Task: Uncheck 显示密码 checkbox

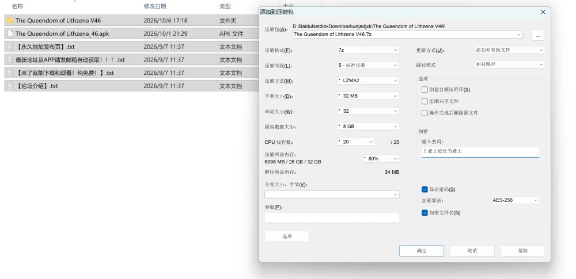Action: (x=425, y=189)
